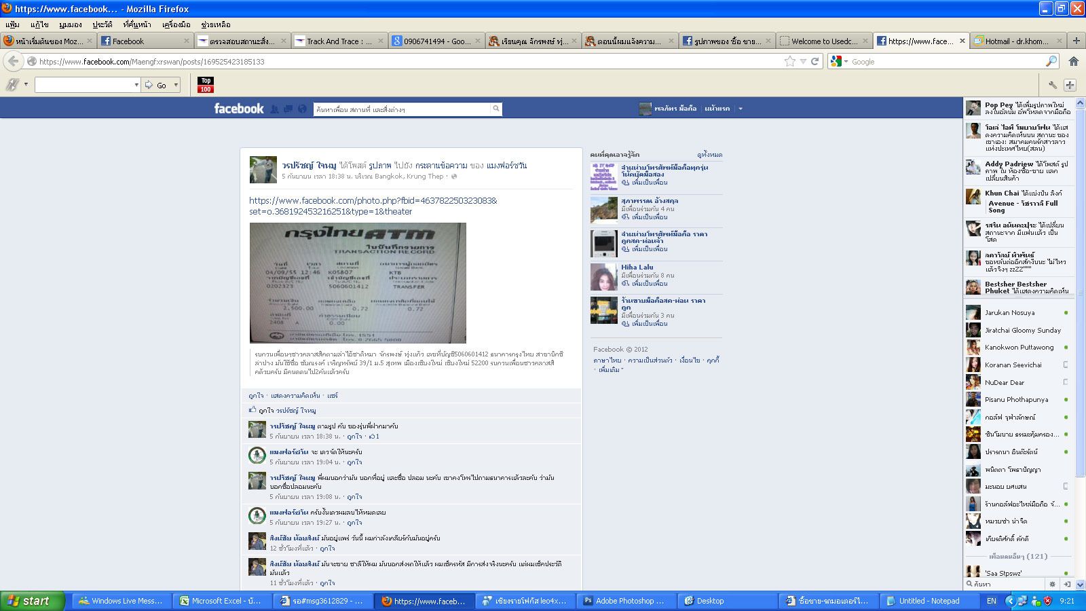This screenshot has height=611, width=1086.
Task: Click the Windows start button
Action: (33, 601)
